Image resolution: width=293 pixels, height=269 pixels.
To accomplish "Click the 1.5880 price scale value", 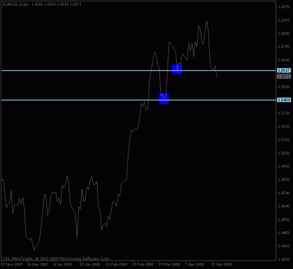I will point(284,34).
